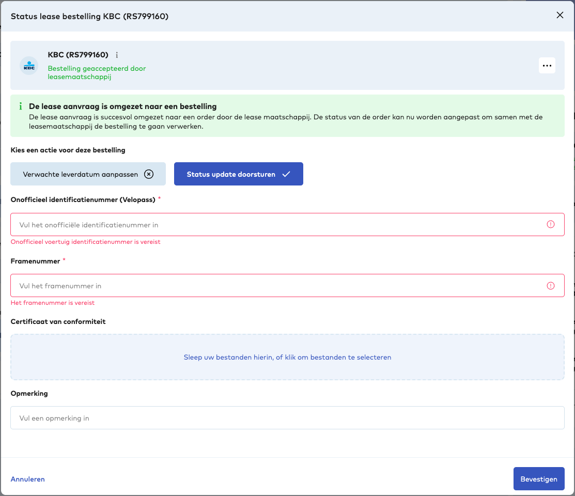Click the info icon beside KBC (RS799160)
Image resolution: width=575 pixels, height=496 pixels.
117,55
